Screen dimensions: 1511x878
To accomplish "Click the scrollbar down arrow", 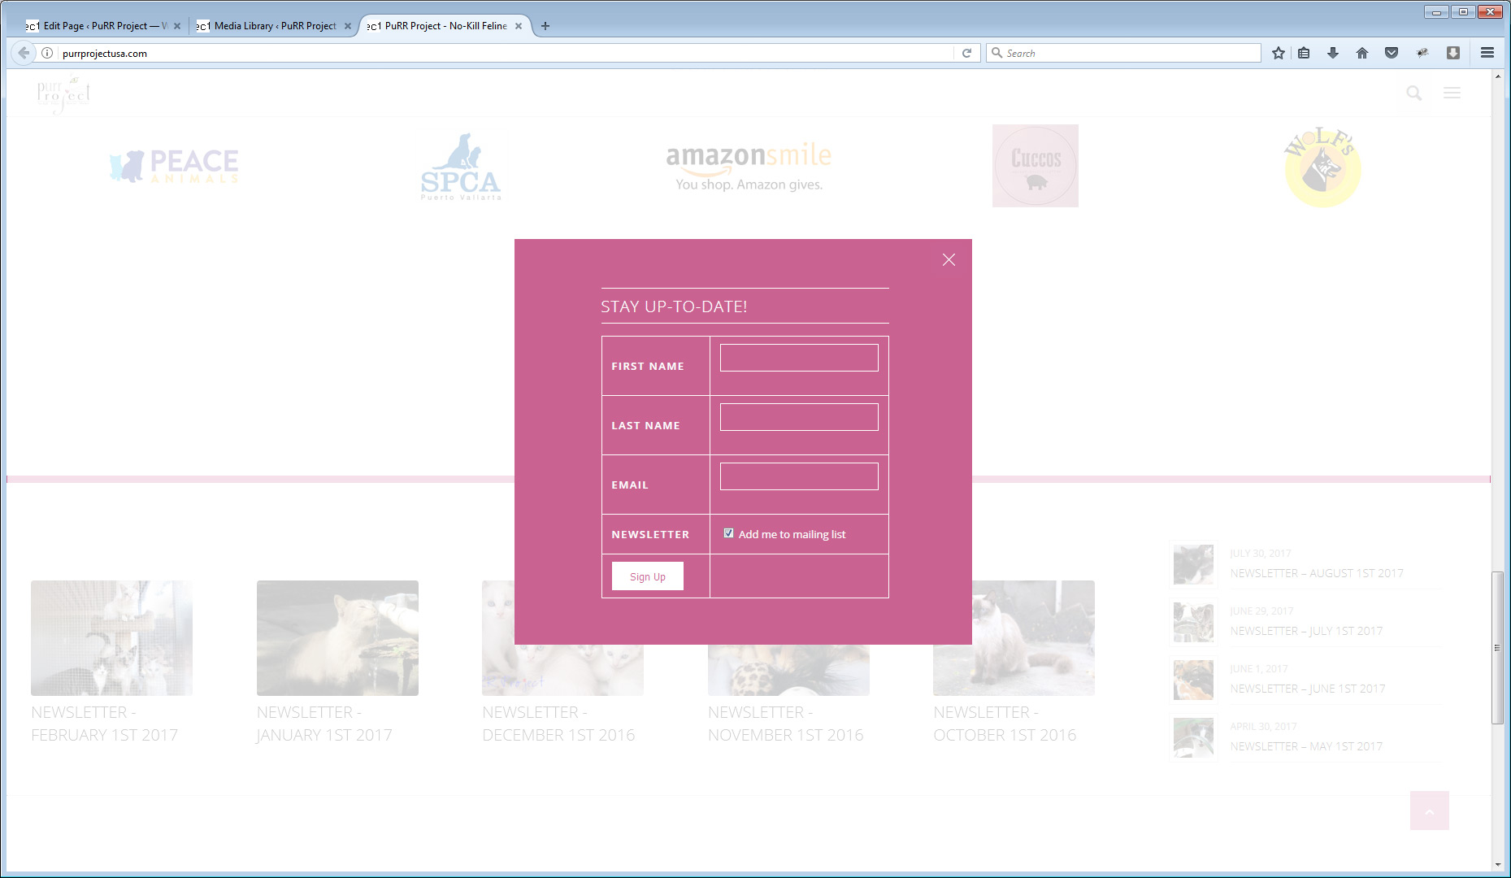I will point(1497,866).
